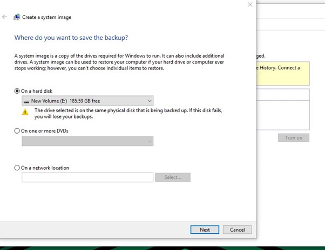Viewport: 325px width, 250px height.
Task: Click the back arrow in the wizard header
Action: click(5, 17)
